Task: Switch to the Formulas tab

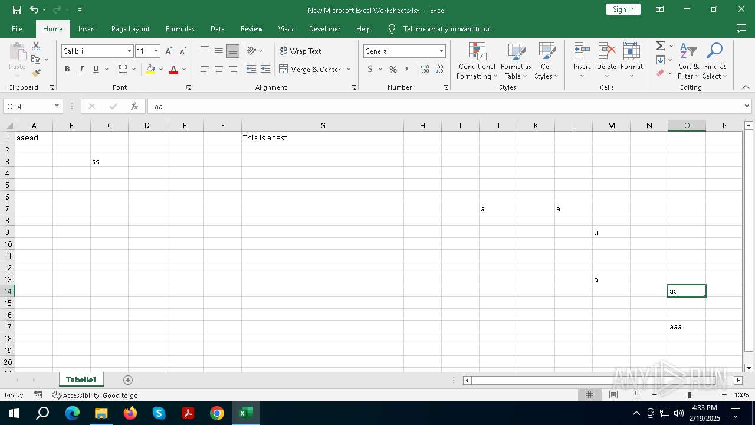Action: point(180,29)
